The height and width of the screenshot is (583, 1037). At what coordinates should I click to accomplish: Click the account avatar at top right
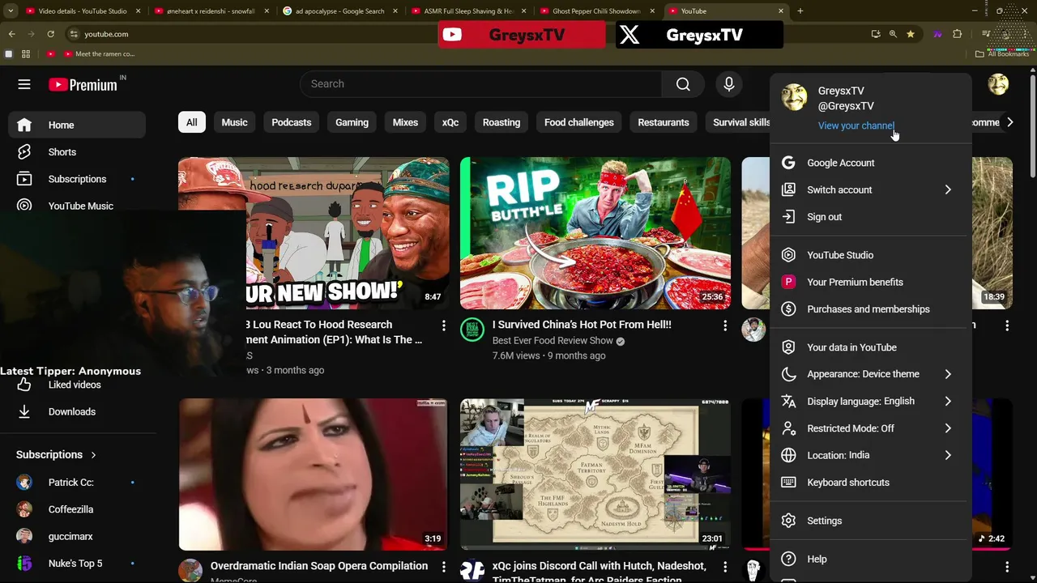tap(998, 84)
